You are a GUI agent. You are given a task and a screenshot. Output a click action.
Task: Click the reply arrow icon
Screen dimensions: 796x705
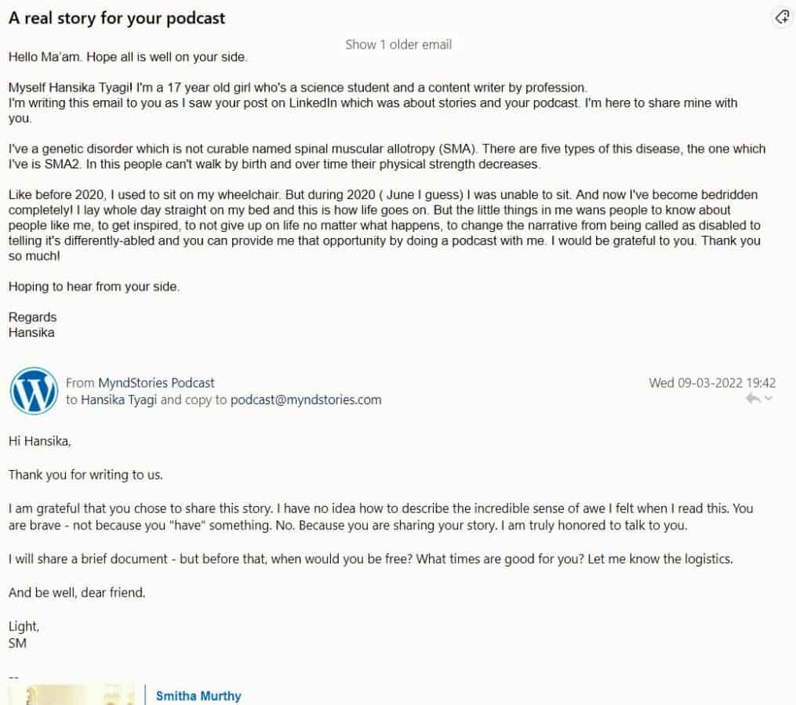pos(753,399)
